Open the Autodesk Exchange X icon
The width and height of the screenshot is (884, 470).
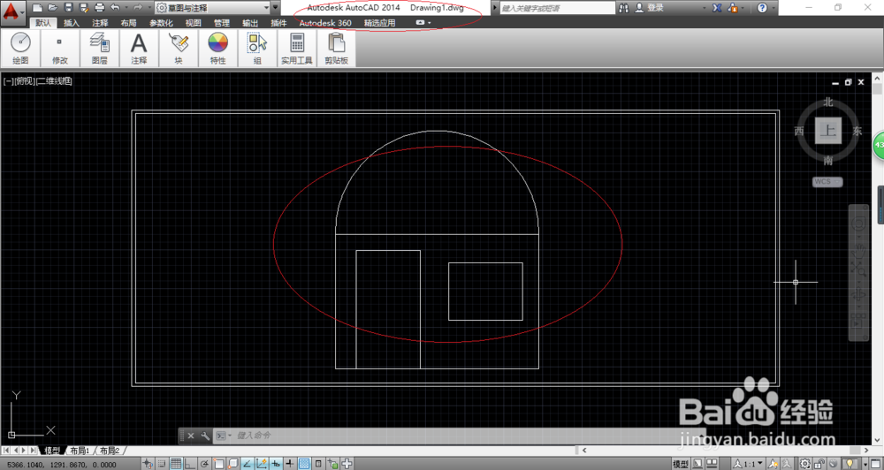pyautogui.click(x=717, y=8)
